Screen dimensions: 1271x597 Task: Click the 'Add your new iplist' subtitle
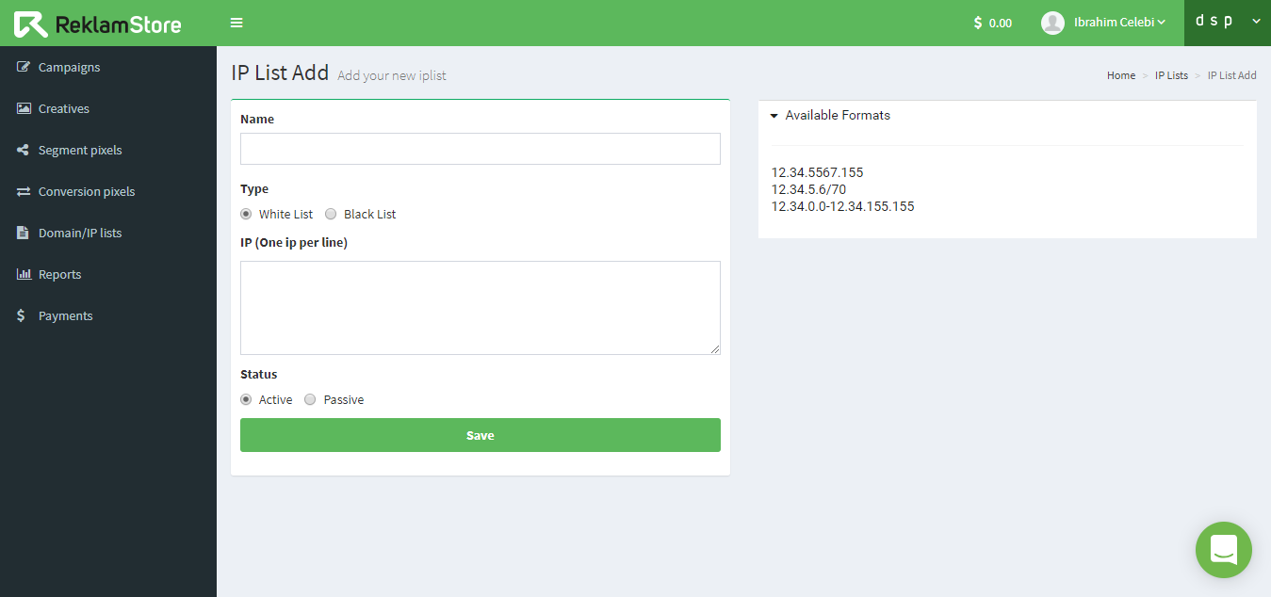392,75
